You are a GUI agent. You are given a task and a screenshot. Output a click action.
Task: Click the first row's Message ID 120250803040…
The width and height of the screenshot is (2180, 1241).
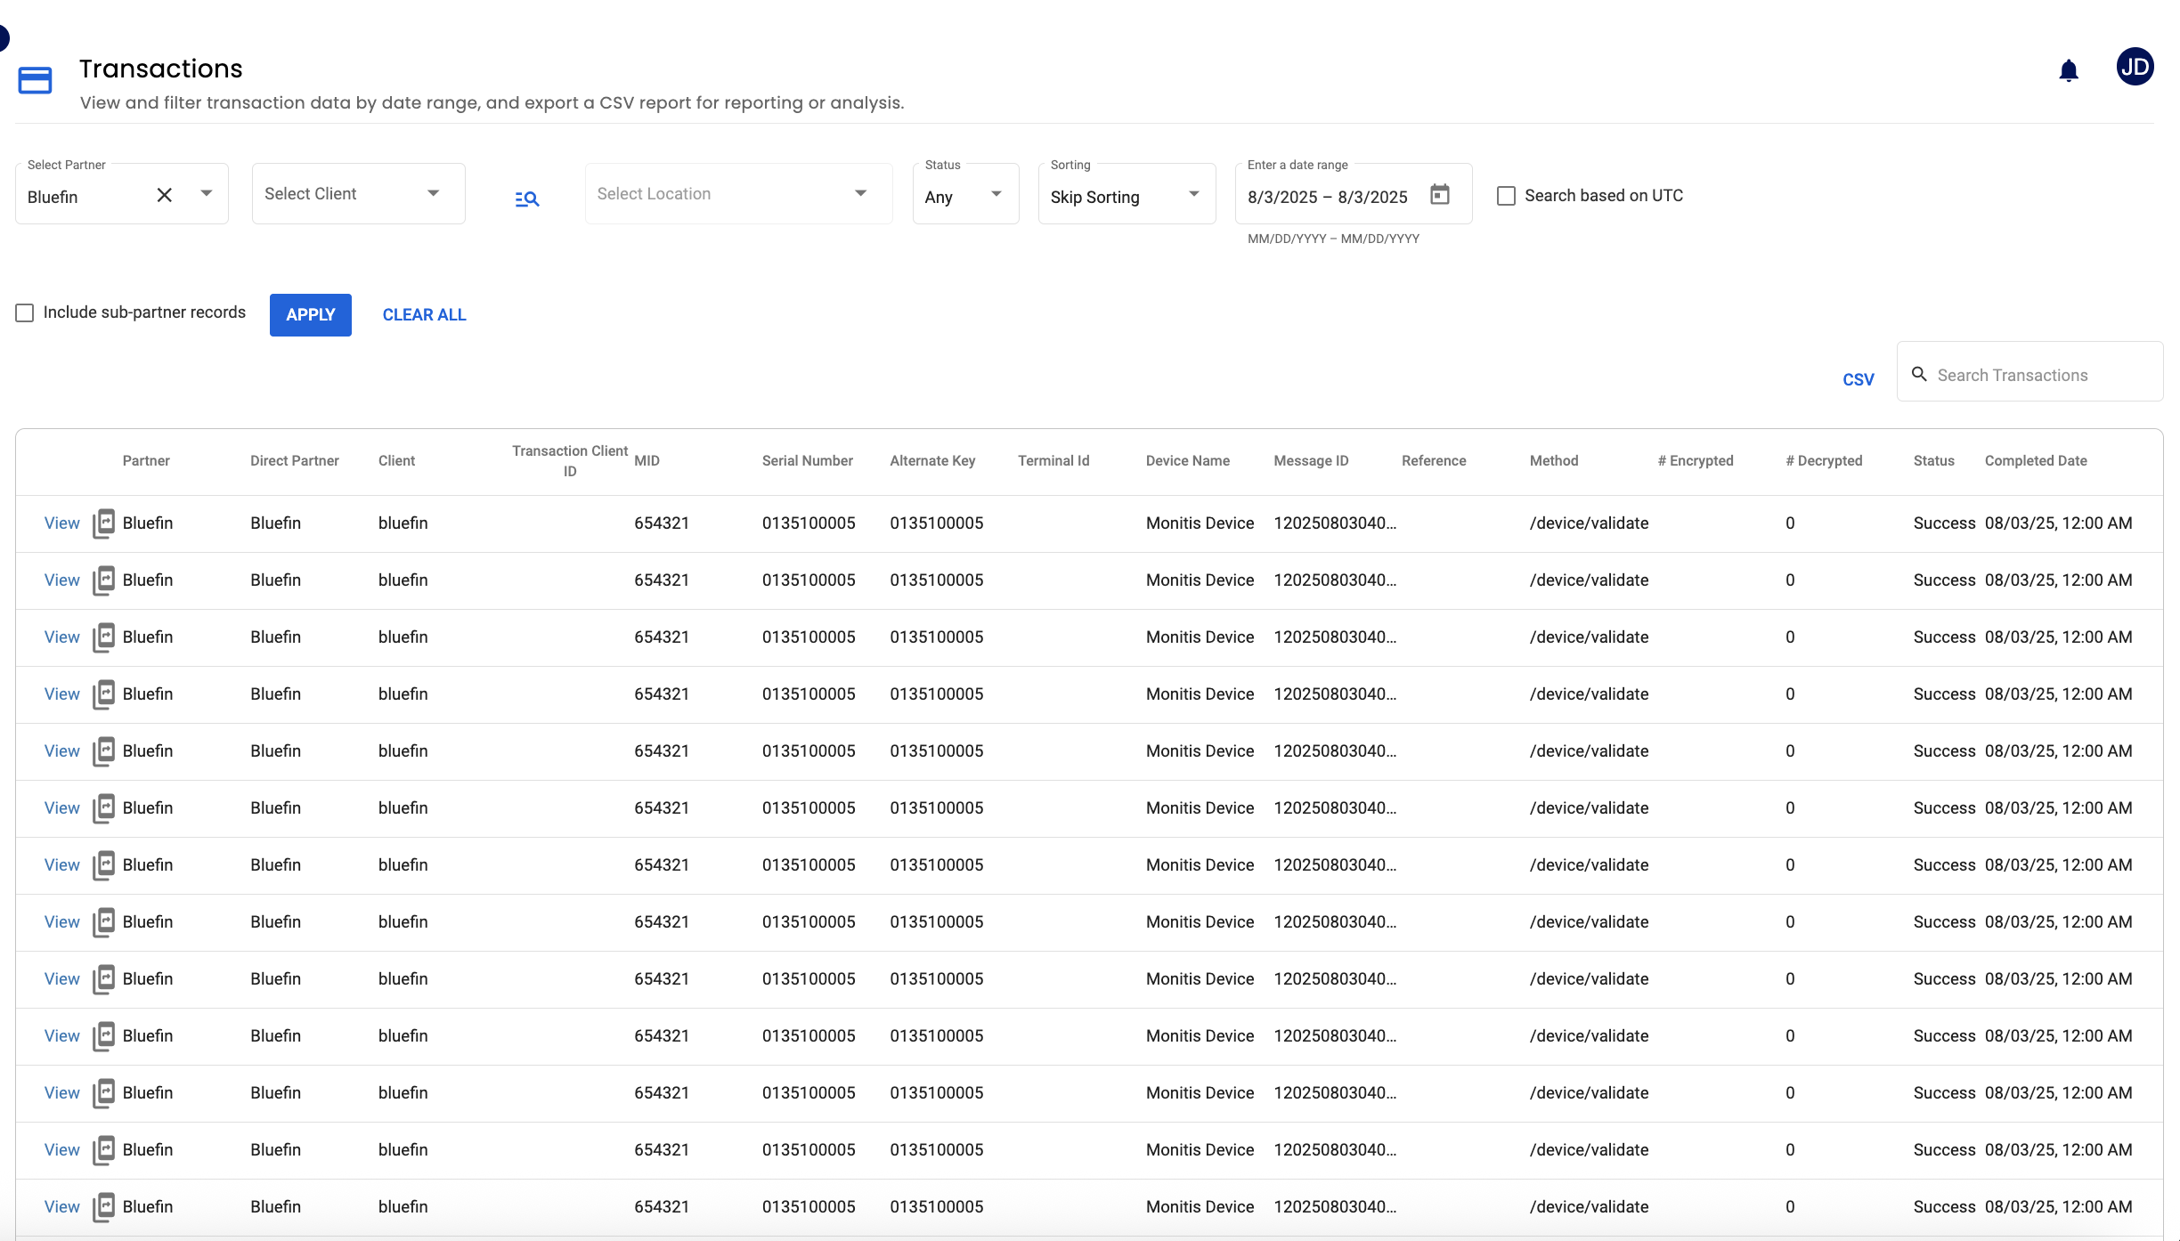click(1335, 523)
